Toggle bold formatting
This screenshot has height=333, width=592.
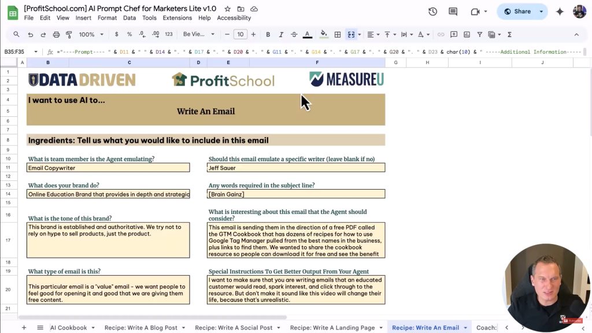[268, 34]
